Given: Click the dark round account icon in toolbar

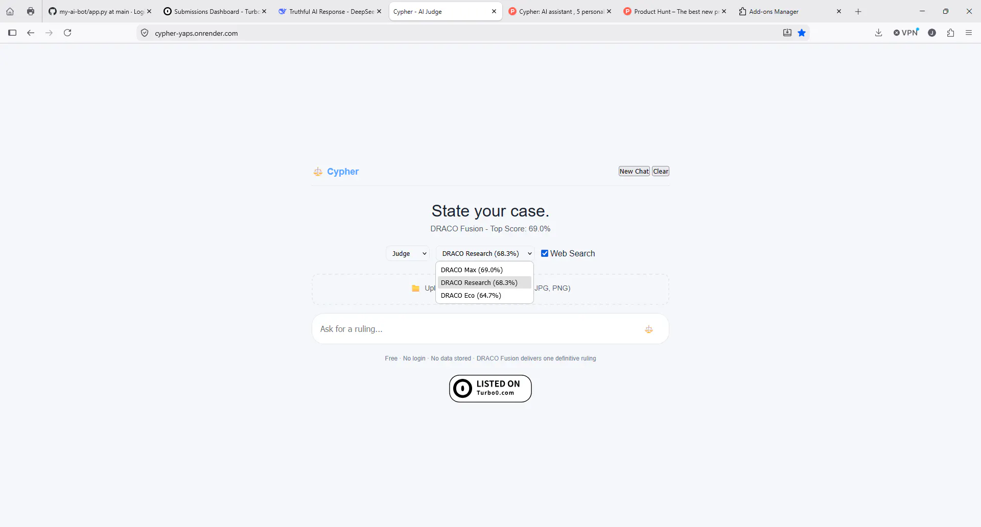Looking at the screenshot, I should [932, 33].
